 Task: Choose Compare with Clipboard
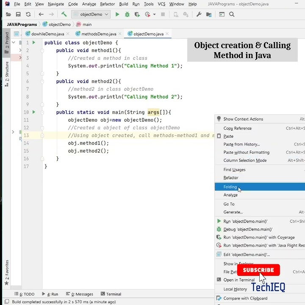point(260,298)
